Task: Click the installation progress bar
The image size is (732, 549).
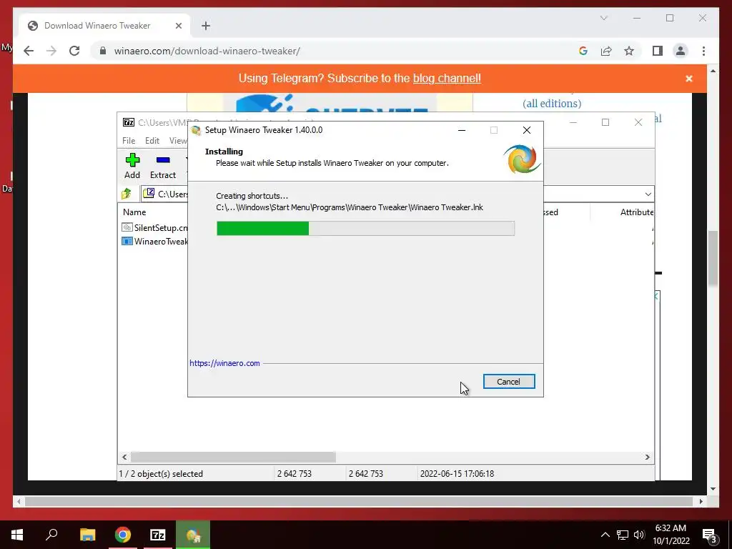Action: 365,228
